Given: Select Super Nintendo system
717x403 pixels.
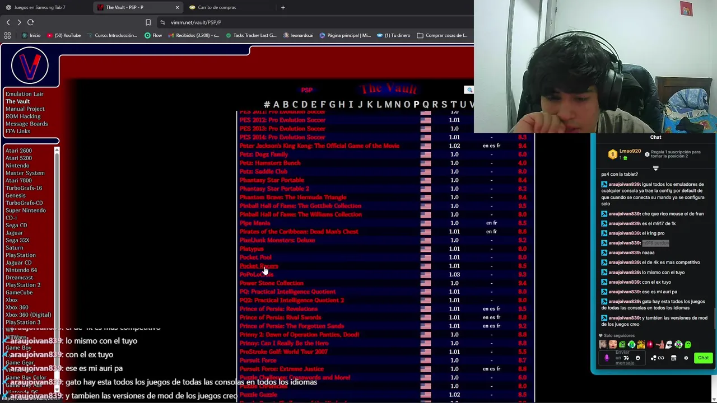Looking at the screenshot, I should coord(26,210).
